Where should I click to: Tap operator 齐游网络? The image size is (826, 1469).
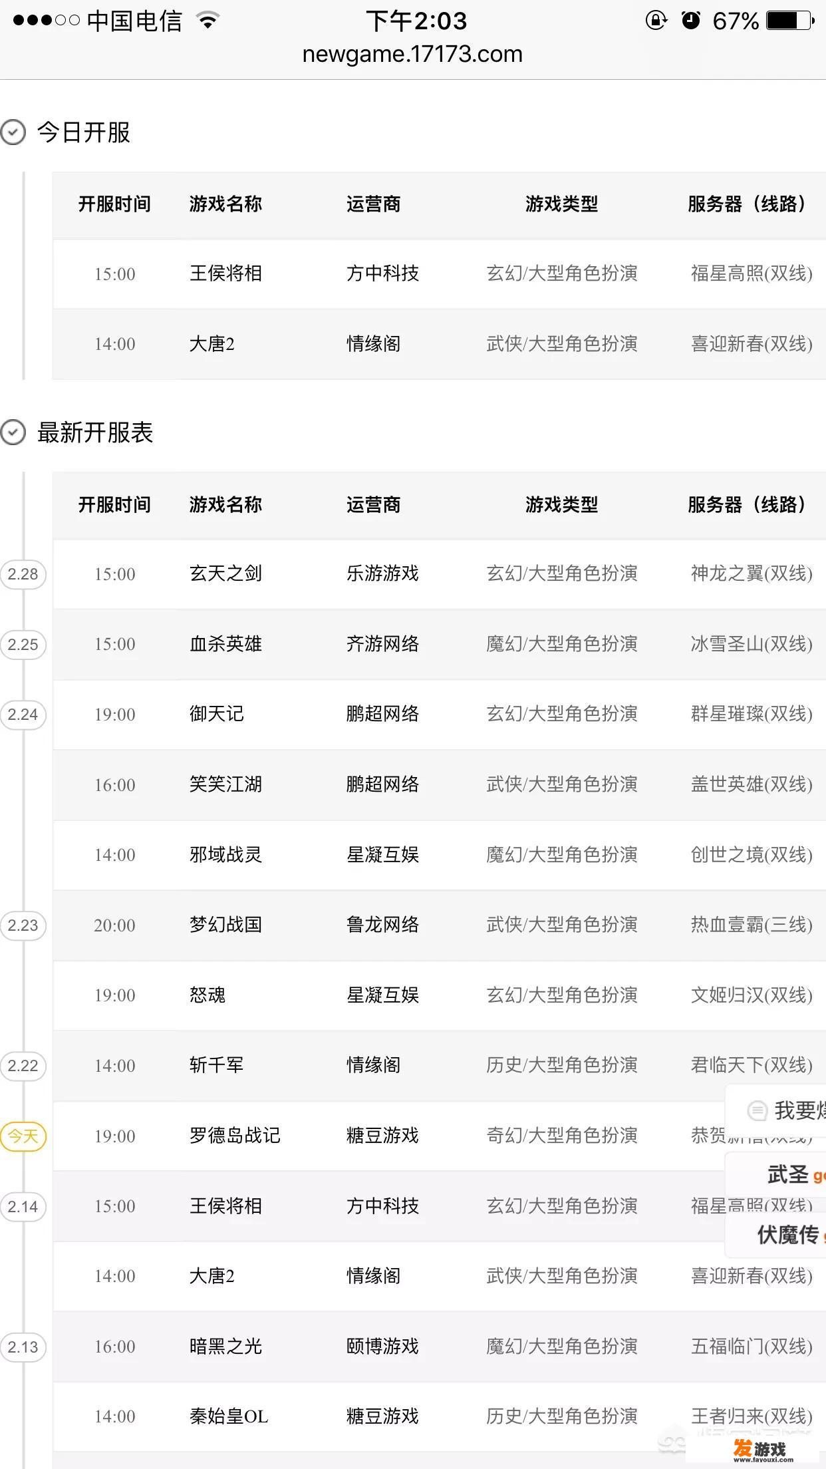pos(382,644)
